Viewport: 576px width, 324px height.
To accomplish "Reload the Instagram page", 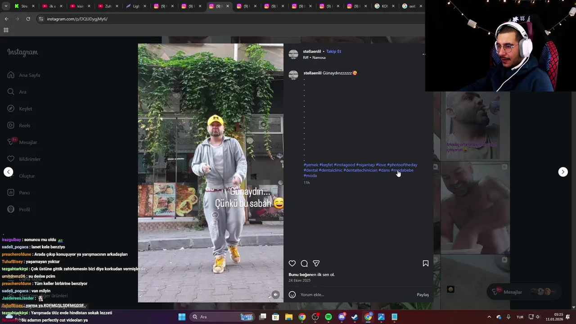I will [x=28, y=19].
